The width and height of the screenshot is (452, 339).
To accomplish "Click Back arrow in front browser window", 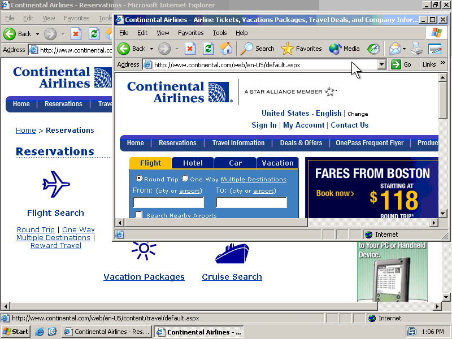I will coord(124,49).
